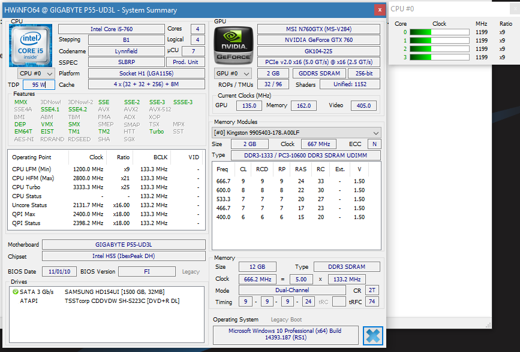Expand the Kingston memory module dropdown
This screenshot has width=520, height=352.
click(297, 132)
